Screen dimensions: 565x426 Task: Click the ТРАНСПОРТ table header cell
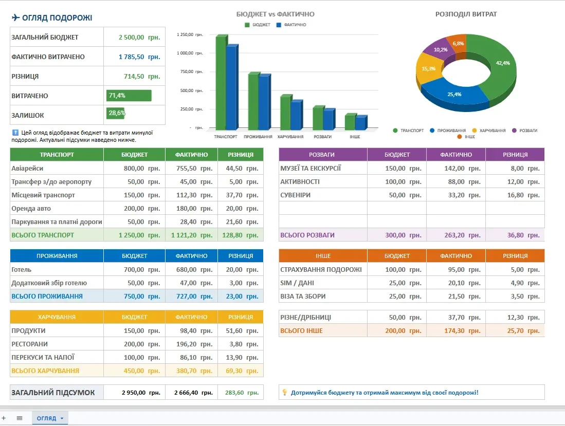tap(57, 155)
